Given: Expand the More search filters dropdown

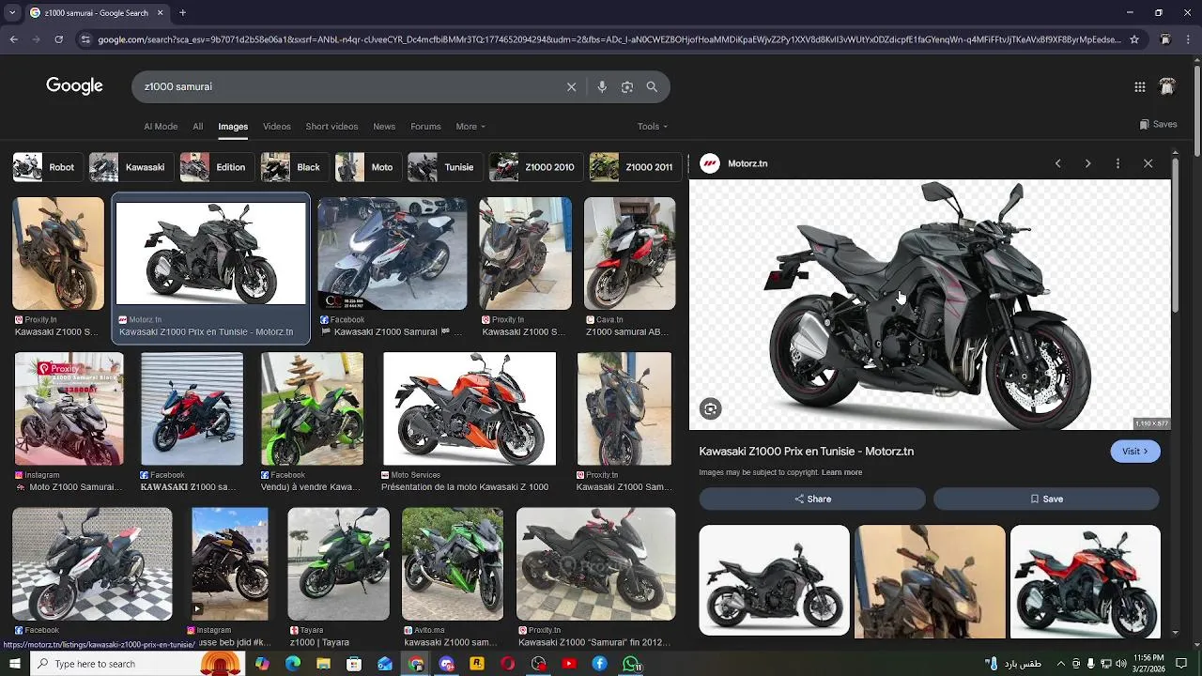Looking at the screenshot, I should click(470, 127).
